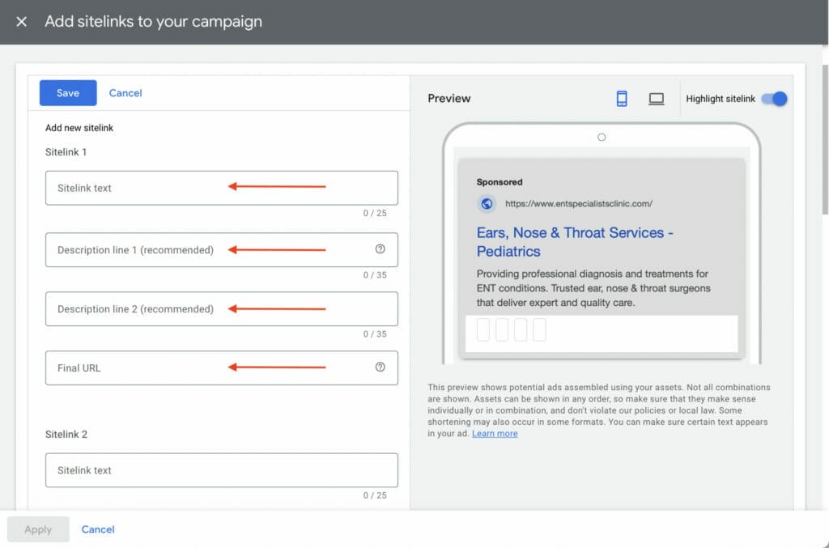
Task: Click the globe icon in the ad preview
Action: tap(487, 203)
